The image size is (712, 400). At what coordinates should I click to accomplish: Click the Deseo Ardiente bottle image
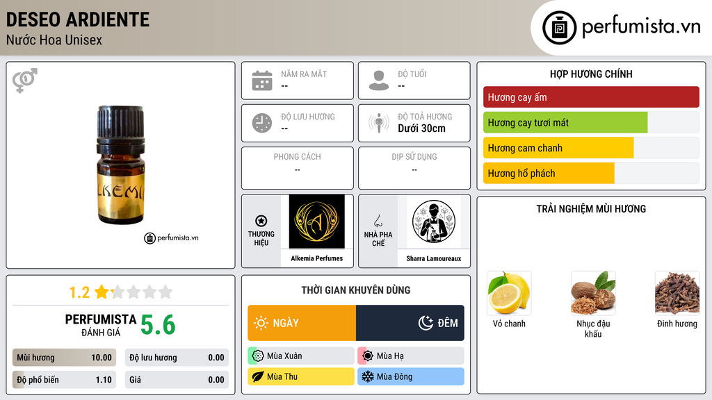[121, 165]
